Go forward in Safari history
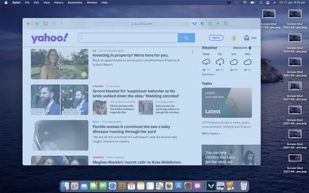Image resolution: width=309 pixels, height=193 pixels. point(61,23)
